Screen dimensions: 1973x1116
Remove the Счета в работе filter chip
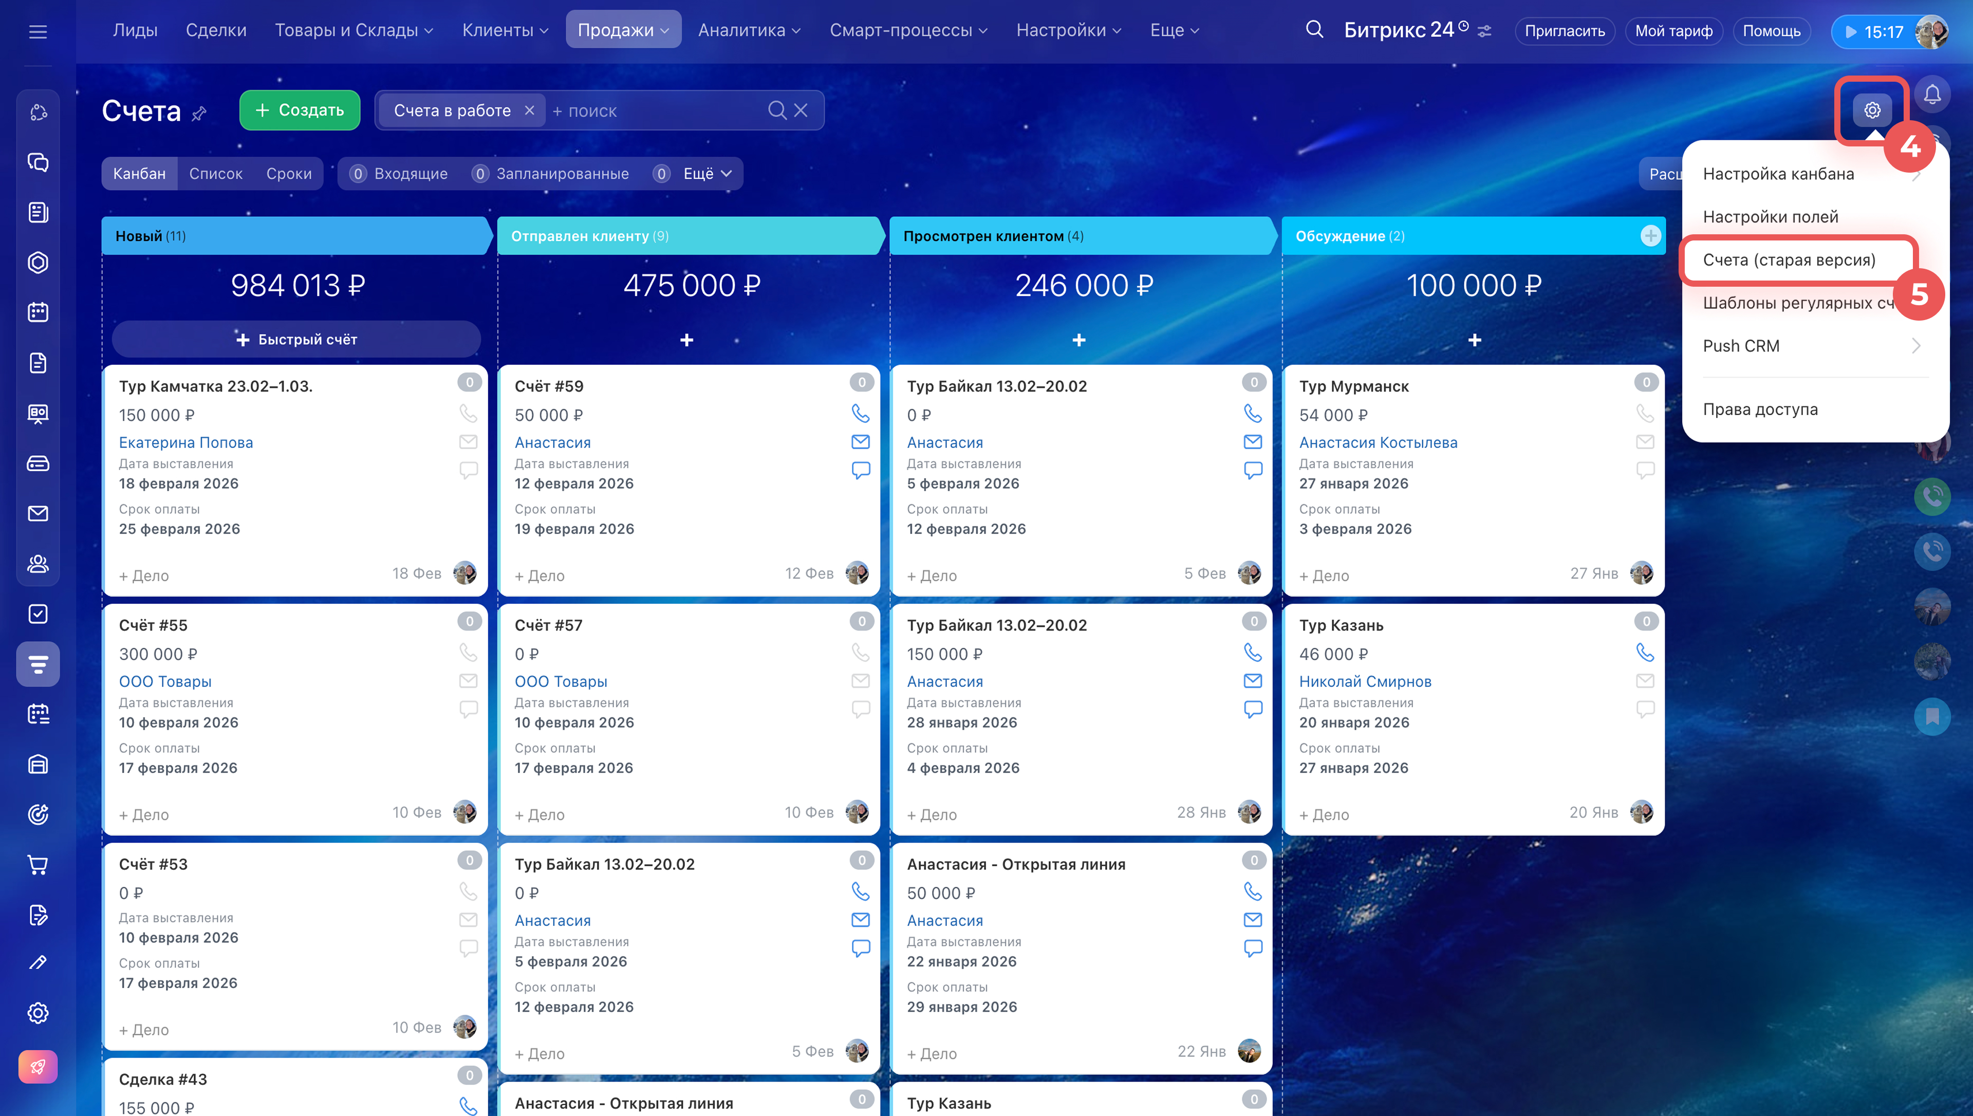[x=529, y=110]
